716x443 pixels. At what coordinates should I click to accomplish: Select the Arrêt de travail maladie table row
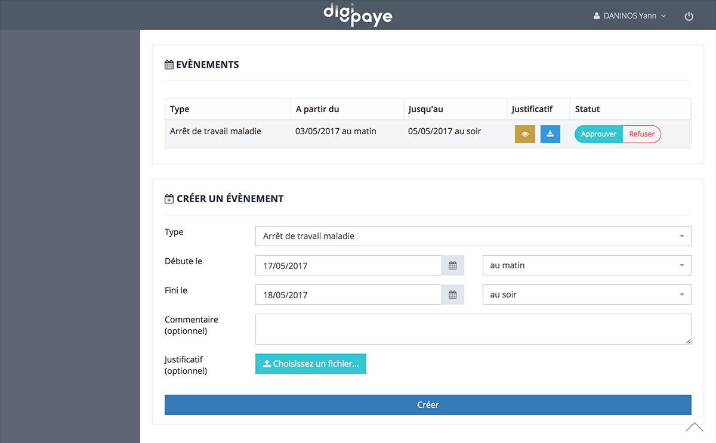(215, 131)
